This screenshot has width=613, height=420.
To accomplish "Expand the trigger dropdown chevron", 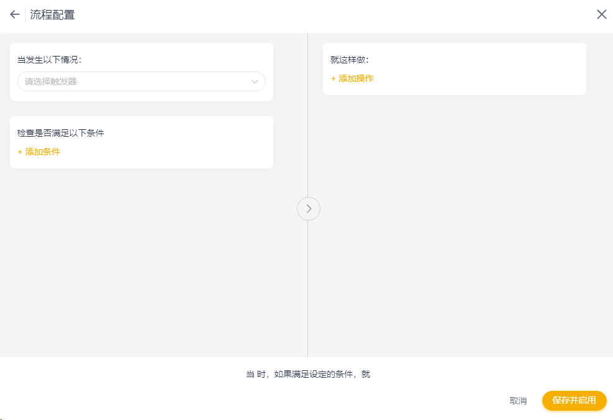I will point(255,81).
